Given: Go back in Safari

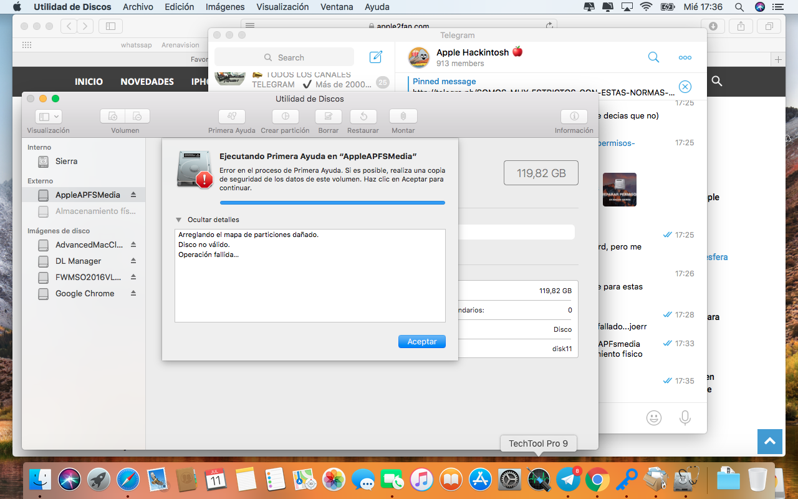Looking at the screenshot, I should tap(68, 26).
